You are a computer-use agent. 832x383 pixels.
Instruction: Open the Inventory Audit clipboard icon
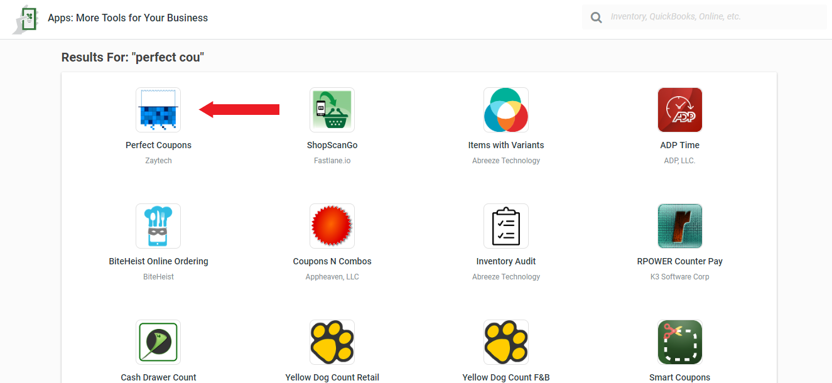[x=506, y=226]
